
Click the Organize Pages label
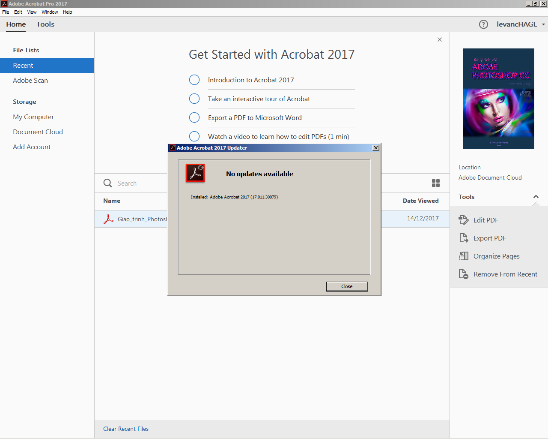(497, 256)
